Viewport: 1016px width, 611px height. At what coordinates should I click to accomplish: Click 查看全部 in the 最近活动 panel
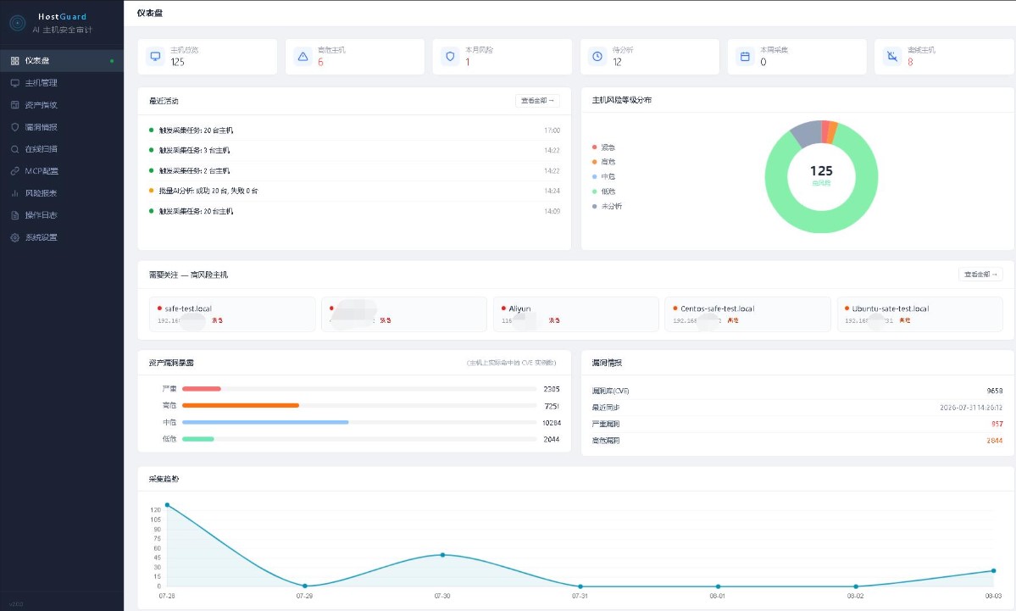pyautogui.click(x=538, y=101)
